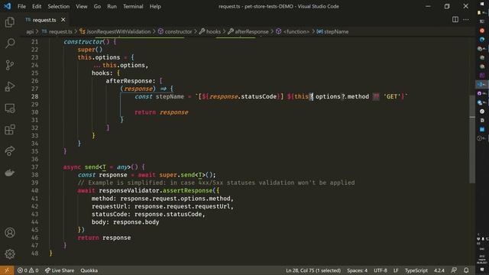This screenshot has width=489, height=275.
Task: Click line number 28 in gutter
Action: point(34,96)
